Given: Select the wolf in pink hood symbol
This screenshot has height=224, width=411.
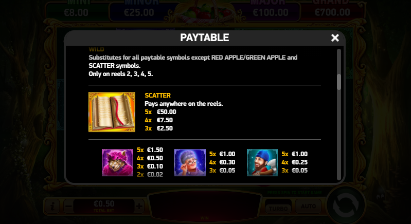Looking at the screenshot, I should 117,162.
